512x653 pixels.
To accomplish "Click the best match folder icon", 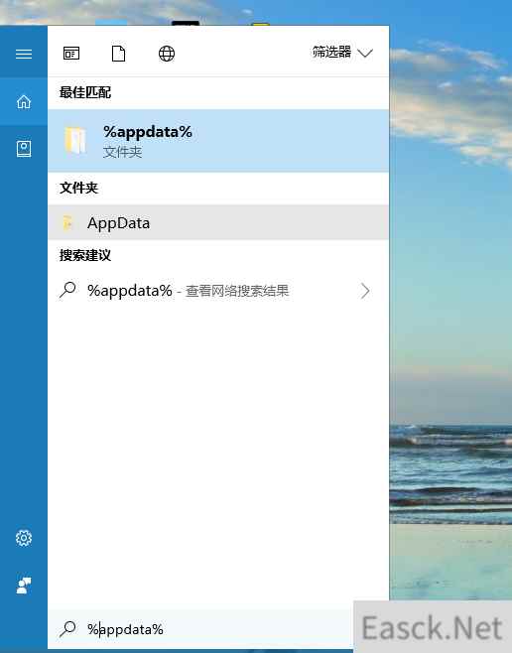I will point(75,140).
